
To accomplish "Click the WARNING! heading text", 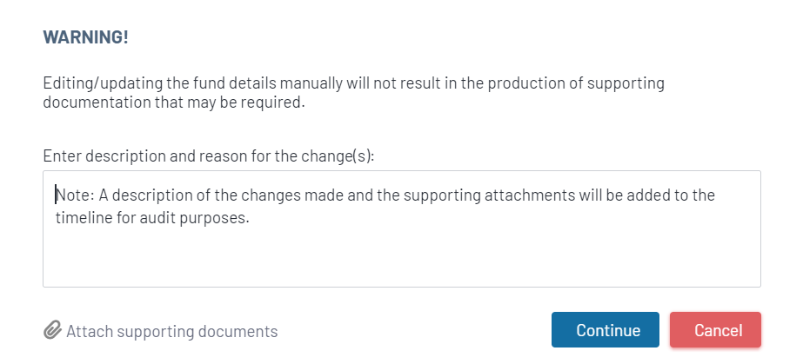I will pyautogui.click(x=86, y=37).
